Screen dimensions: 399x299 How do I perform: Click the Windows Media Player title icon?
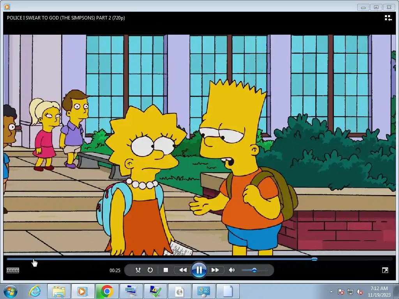[x=7, y=7]
